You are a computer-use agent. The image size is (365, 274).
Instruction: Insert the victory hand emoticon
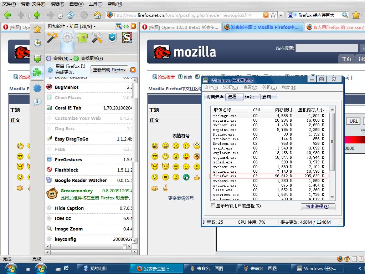165,188
